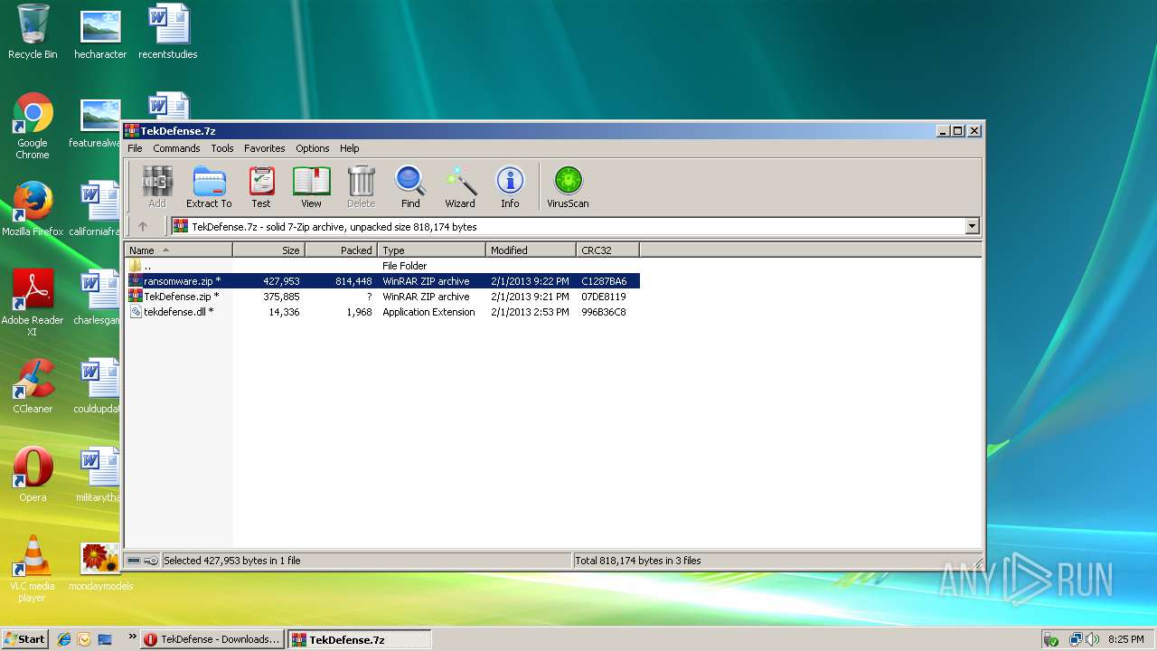Image resolution: width=1157 pixels, height=651 pixels.
Task: Click the WinRAR title bar icon
Action: coord(132,131)
